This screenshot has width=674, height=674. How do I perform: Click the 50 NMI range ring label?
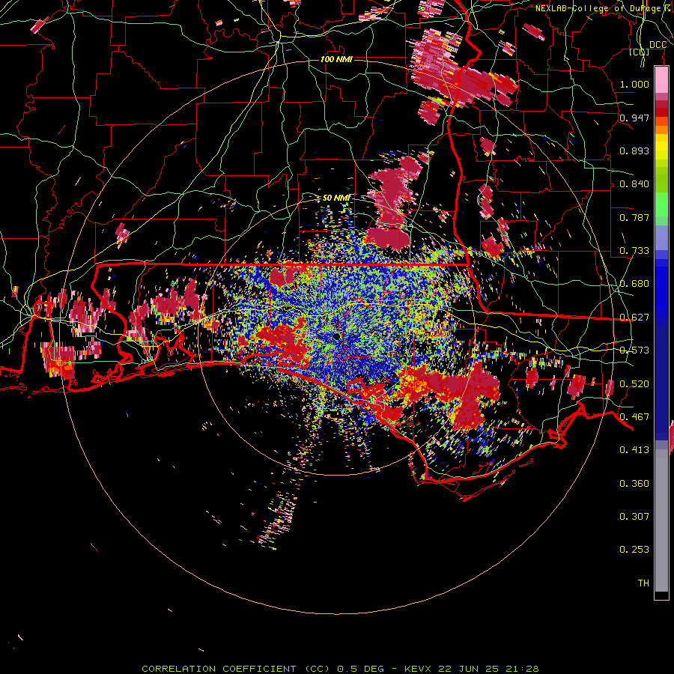coord(336,198)
